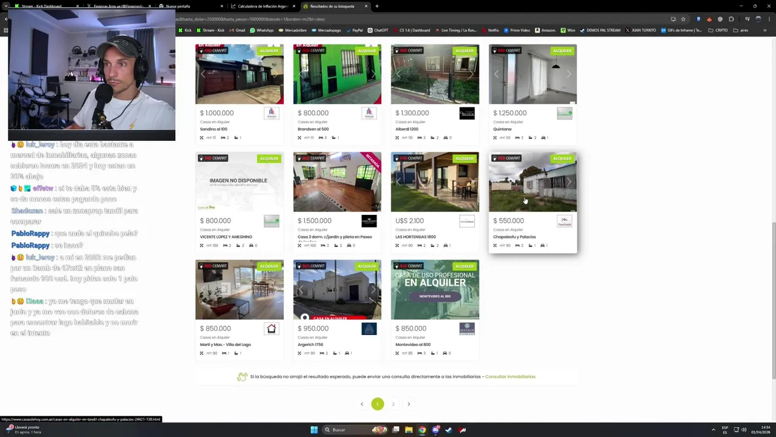Click the agency logo on Argerich 1756 listing
This screenshot has height=437, width=776.
coord(369,329)
